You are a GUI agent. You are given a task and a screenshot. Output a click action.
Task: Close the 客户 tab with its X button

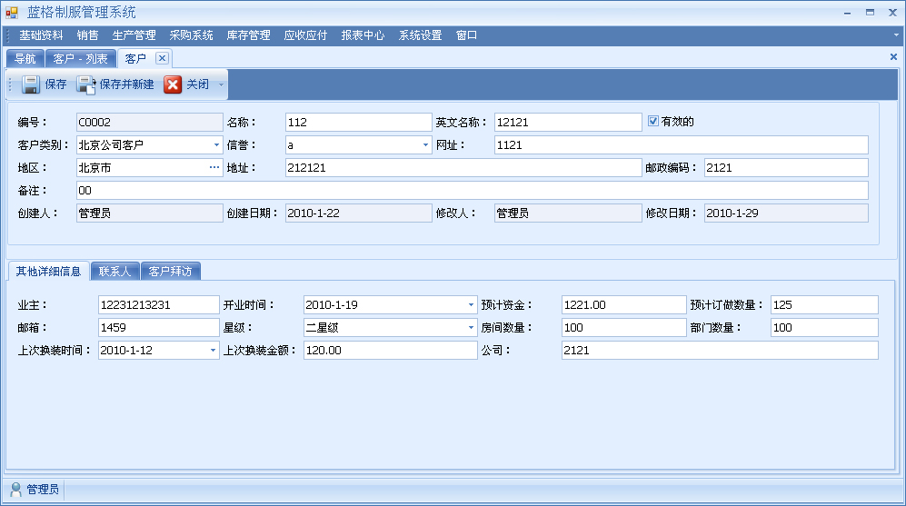click(x=163, y=58)
